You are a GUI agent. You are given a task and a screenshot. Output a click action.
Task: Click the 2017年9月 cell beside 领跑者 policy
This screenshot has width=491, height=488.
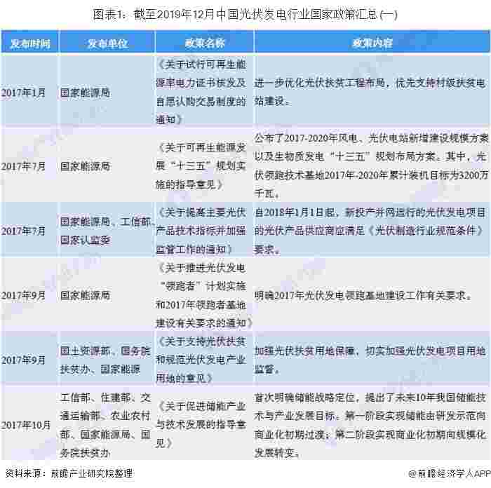(23, 295)
